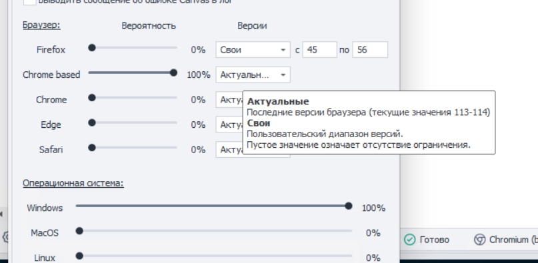The height and width of the screenshot is (263, 538).
Task: Adjust the Linux probability slider
Action: [214, 256]
